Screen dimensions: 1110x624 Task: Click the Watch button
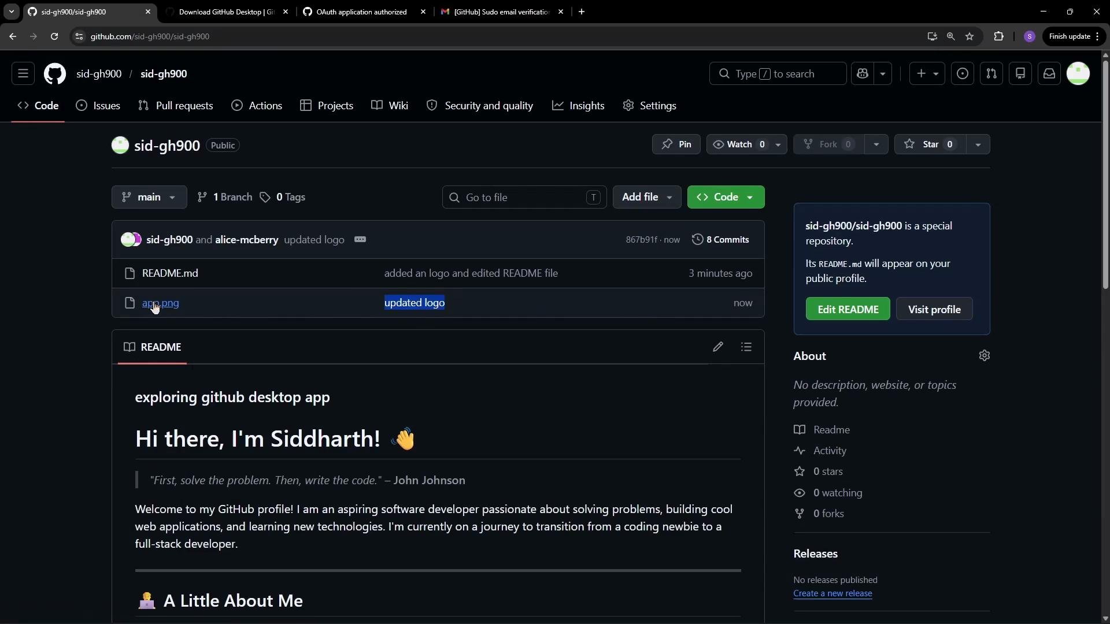tap(739, 144)
